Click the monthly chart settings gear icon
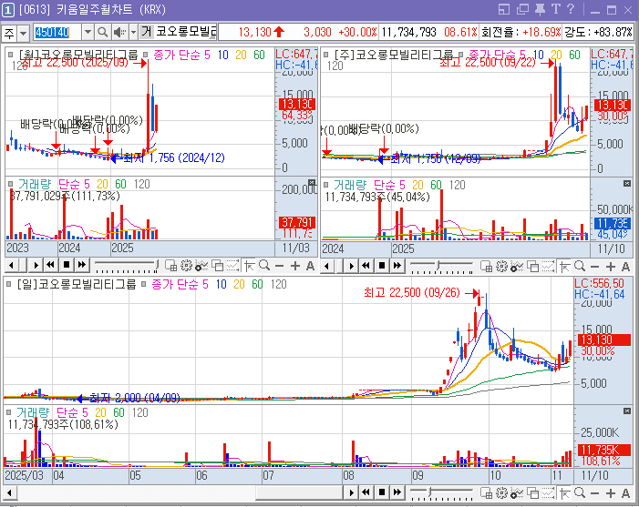Image resolution: width=639 pixels, height=507 pixels. coord(186,266)
